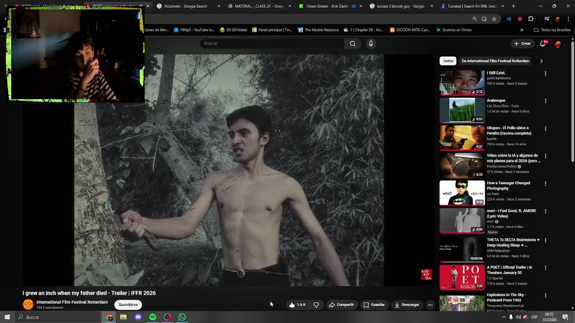Click the page vertical scrollbar
The image size is (575, 323).
click(x=572, y=101)
